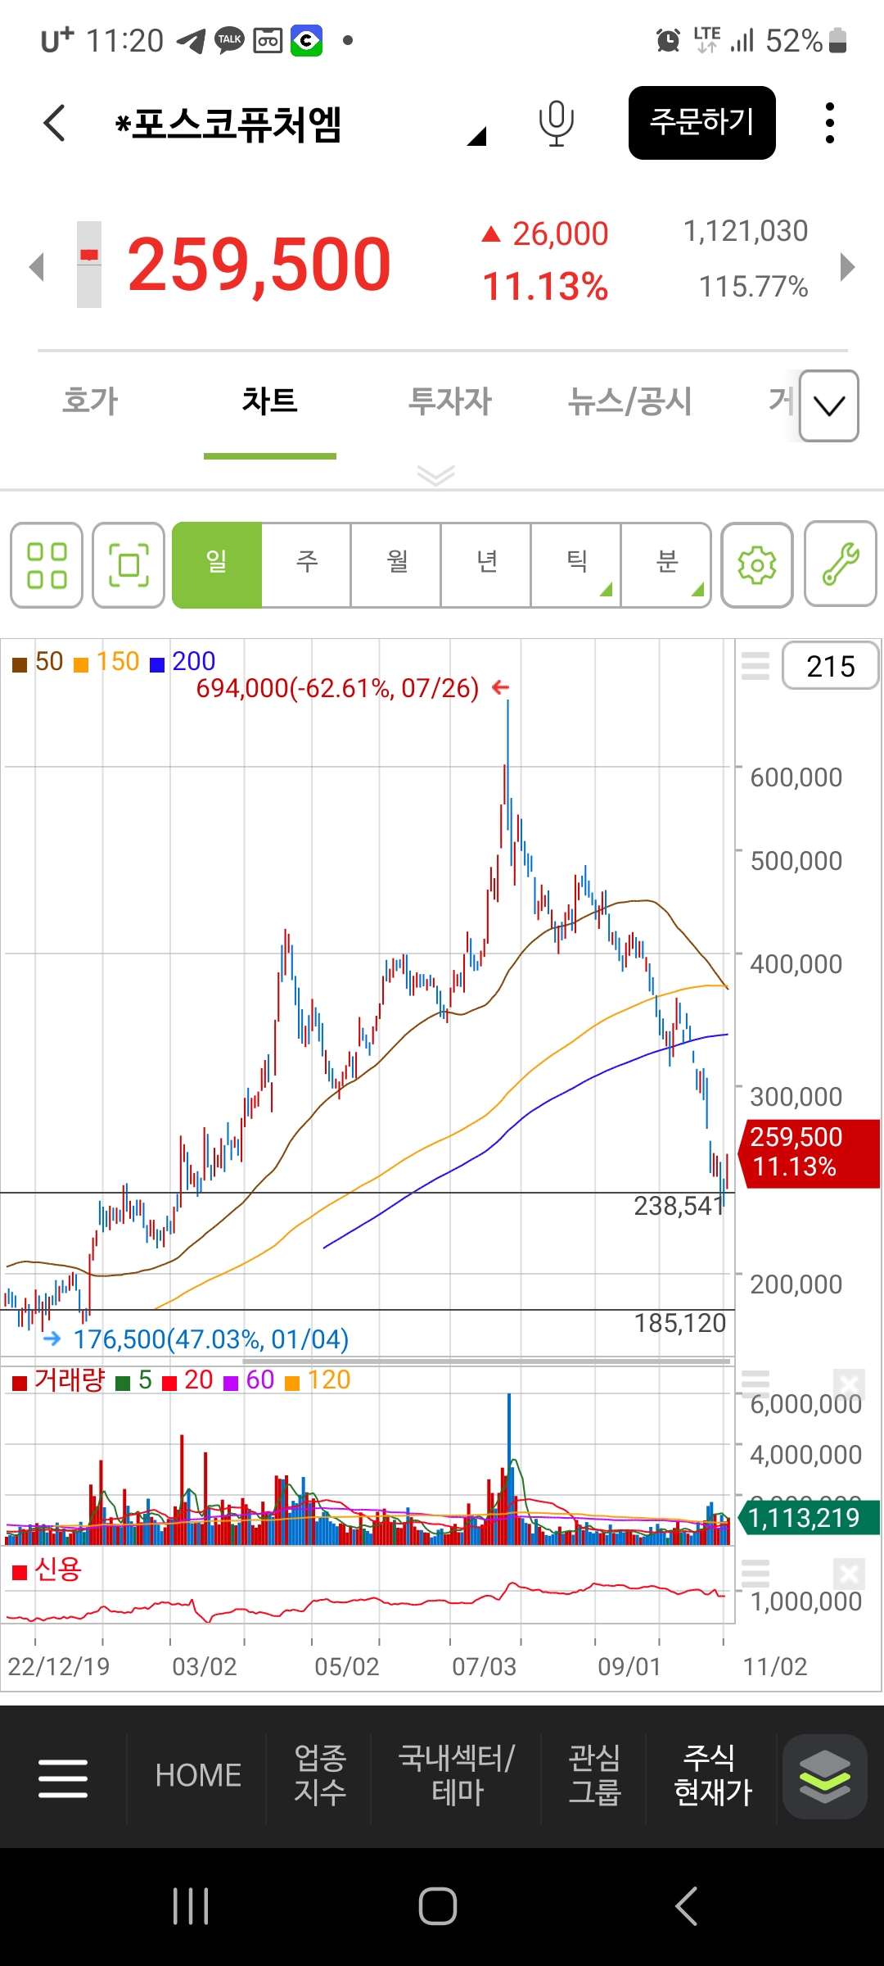Image resolution: width=884 pixels, height=1966 pixels.
Task: Tap the 694,000 high price label
Action: (x=337, y=688)
